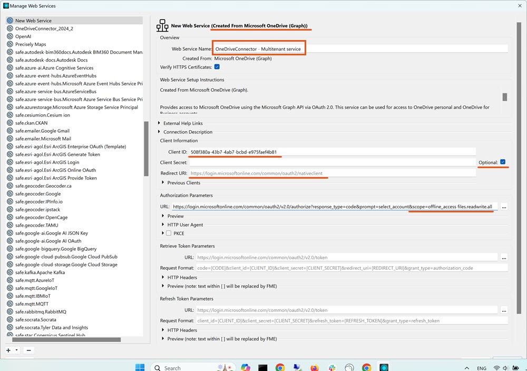Click the icon beside safe.cesiumion.Cesium ion
The height and width of the screenshot is (371, 527).
tap(10, 115)
